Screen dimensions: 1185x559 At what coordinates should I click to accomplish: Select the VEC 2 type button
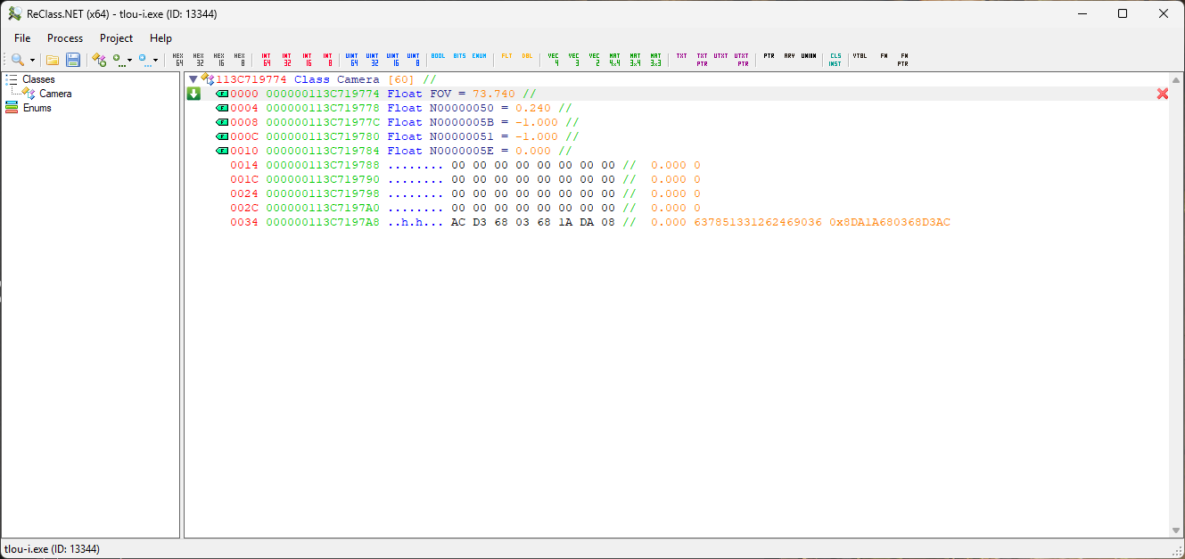(595, 60)
